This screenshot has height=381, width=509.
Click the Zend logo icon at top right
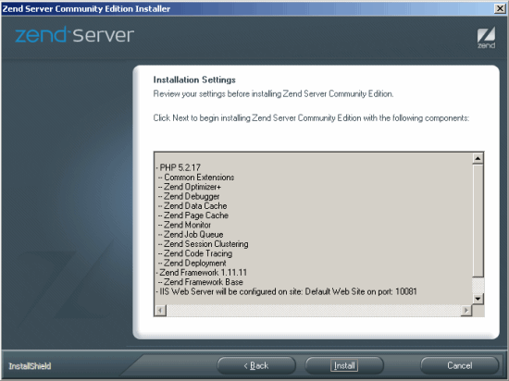[x=486, y=38]
